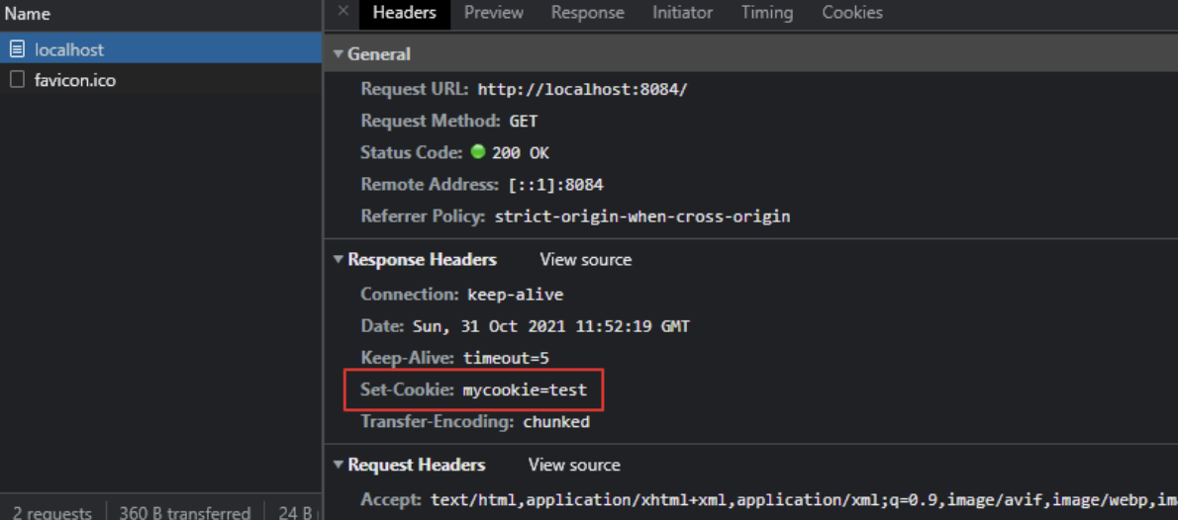Select the favicon.ico request row
Viewport: 1178px width, 520px height.
[160, 79]
